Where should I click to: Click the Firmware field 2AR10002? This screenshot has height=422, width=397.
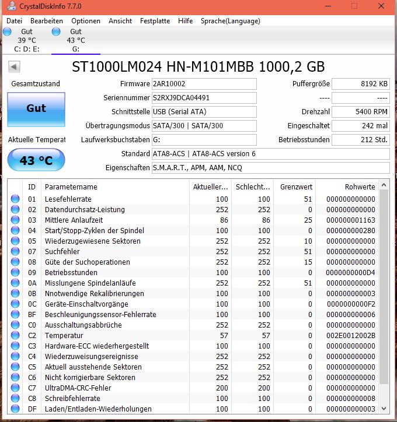(204, 84)
